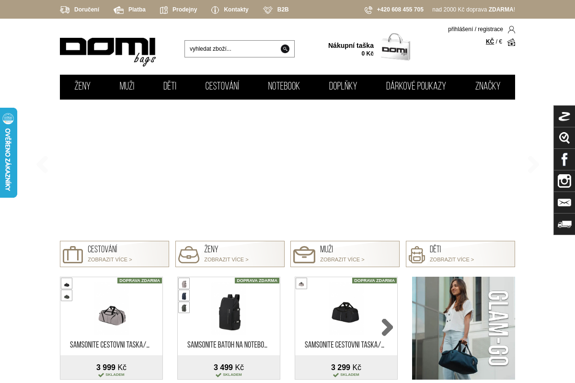This screenshot has width=575, height=383.
Task: Open the ŽENY menu
Action: pos(82,87)
